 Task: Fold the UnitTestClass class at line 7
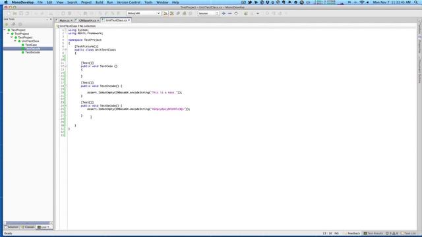click(x=66, y=50)
